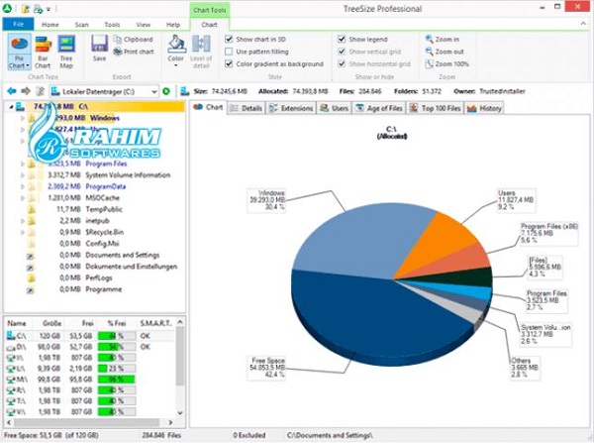Save the chart using the floppy icon
This screenshot has height=443, width=594.
[99, 44]
